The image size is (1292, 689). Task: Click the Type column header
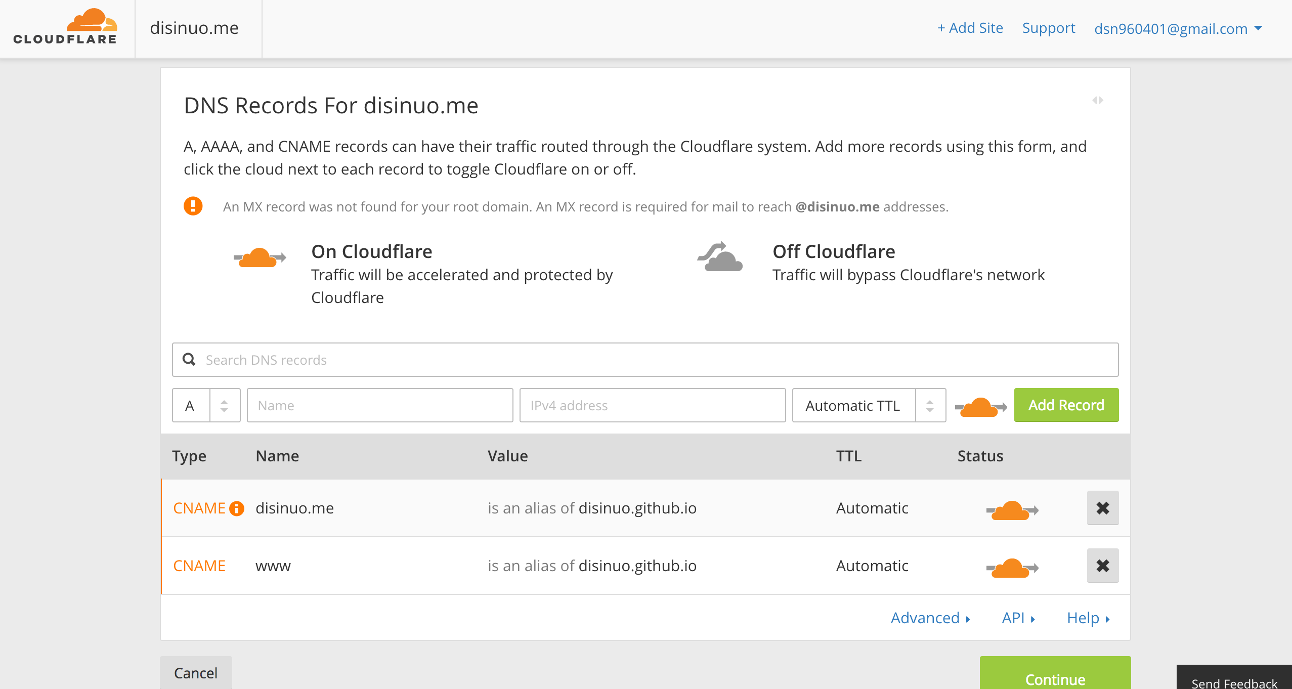pyautogui.click(x=189, y=456)
